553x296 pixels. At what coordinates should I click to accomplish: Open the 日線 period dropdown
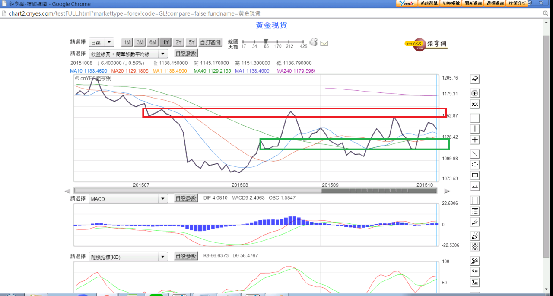[102, 42]
